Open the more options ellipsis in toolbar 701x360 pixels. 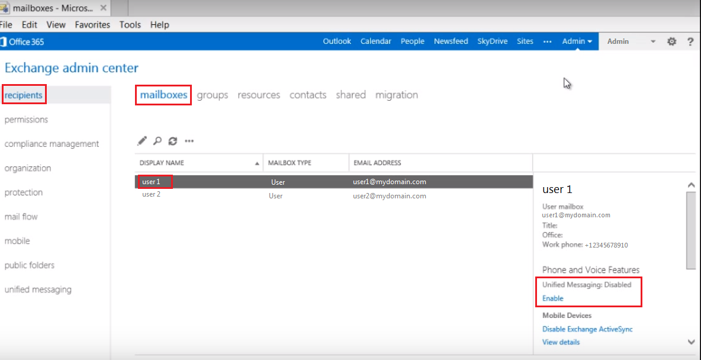(189, 142)
